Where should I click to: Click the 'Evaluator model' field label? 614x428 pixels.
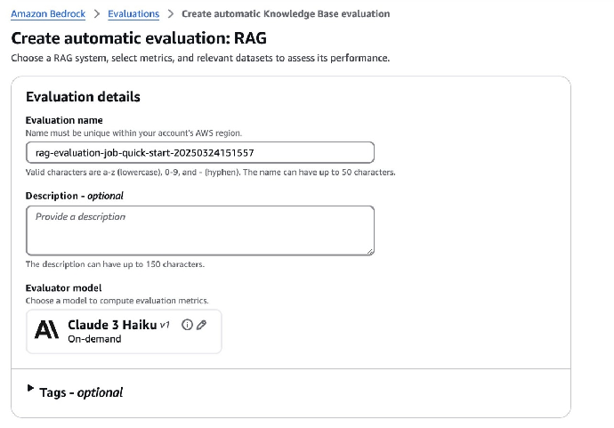(x=63, y=287)
